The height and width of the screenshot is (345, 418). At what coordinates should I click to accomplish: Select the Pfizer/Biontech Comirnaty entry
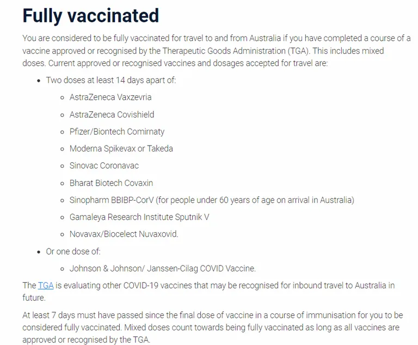117,132
